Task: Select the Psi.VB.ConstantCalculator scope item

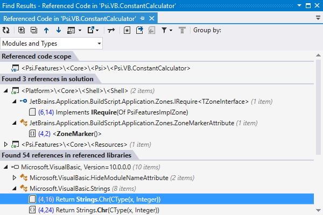Action: pyautogui.click(x=106, y=68)
